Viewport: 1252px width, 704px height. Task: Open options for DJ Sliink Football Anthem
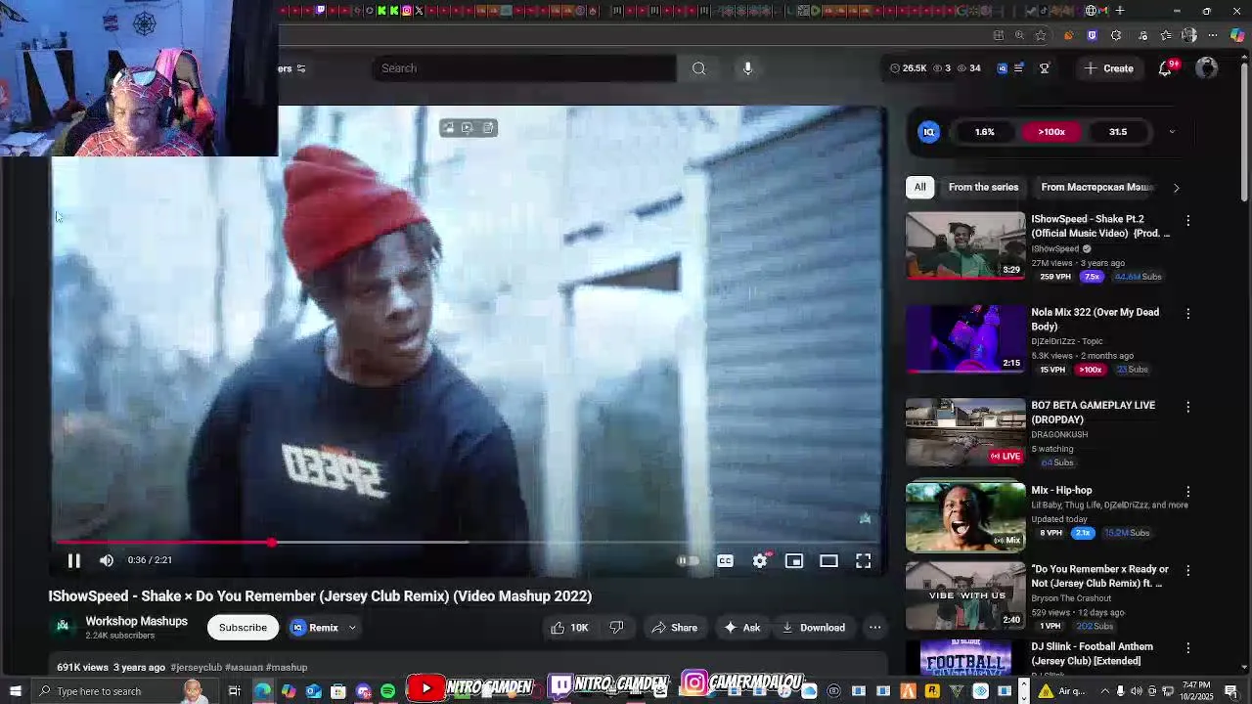1188,648
